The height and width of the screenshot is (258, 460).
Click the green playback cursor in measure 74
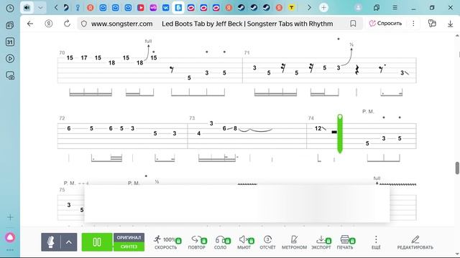pos(340,133)
